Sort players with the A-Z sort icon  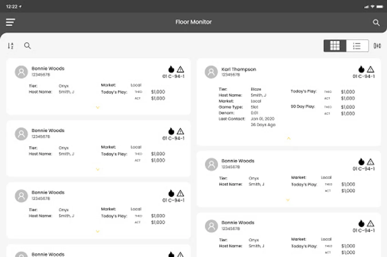coord(11,46)
